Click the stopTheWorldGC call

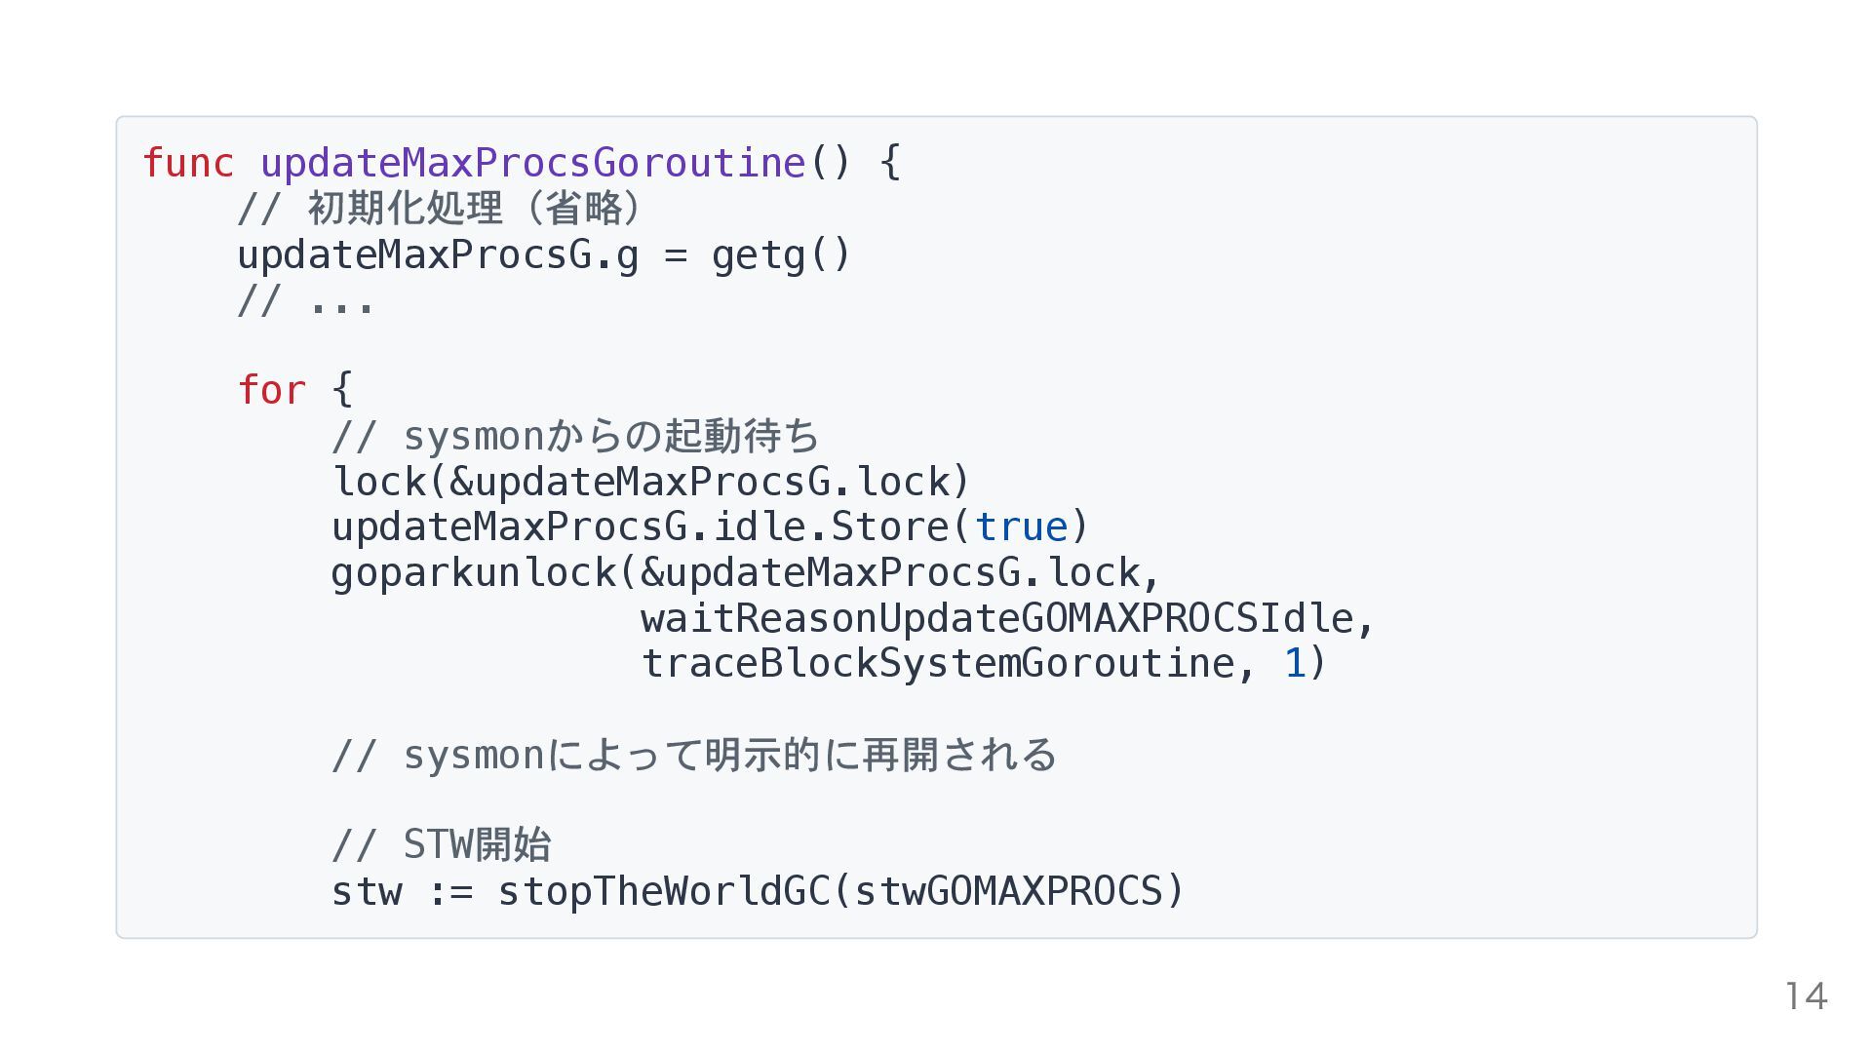(x=664, y=892)
